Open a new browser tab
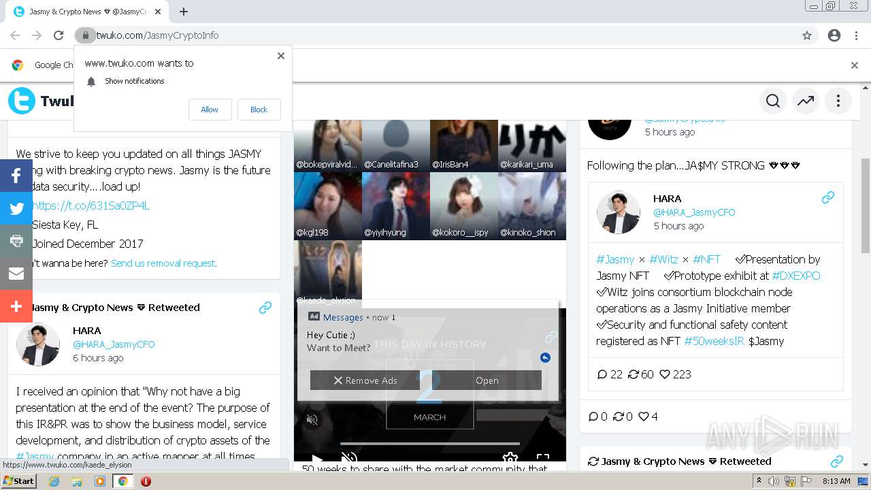 pos(184,12)
